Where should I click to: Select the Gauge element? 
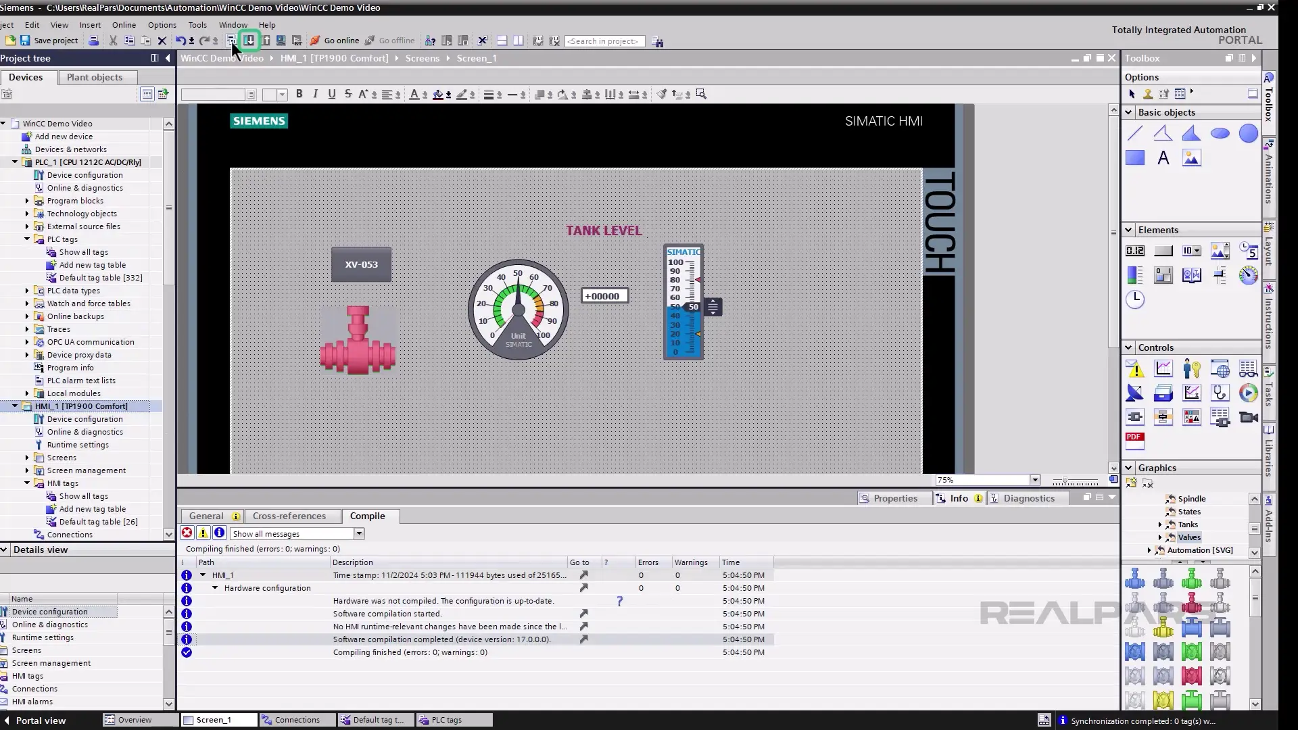[1249, 275]
